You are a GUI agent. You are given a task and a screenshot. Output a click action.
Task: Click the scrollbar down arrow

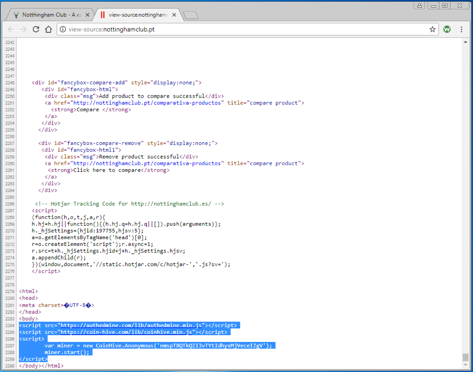(465, 365)
